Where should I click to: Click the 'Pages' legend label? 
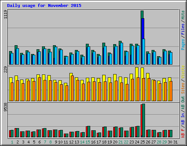[x=183, y=45]
